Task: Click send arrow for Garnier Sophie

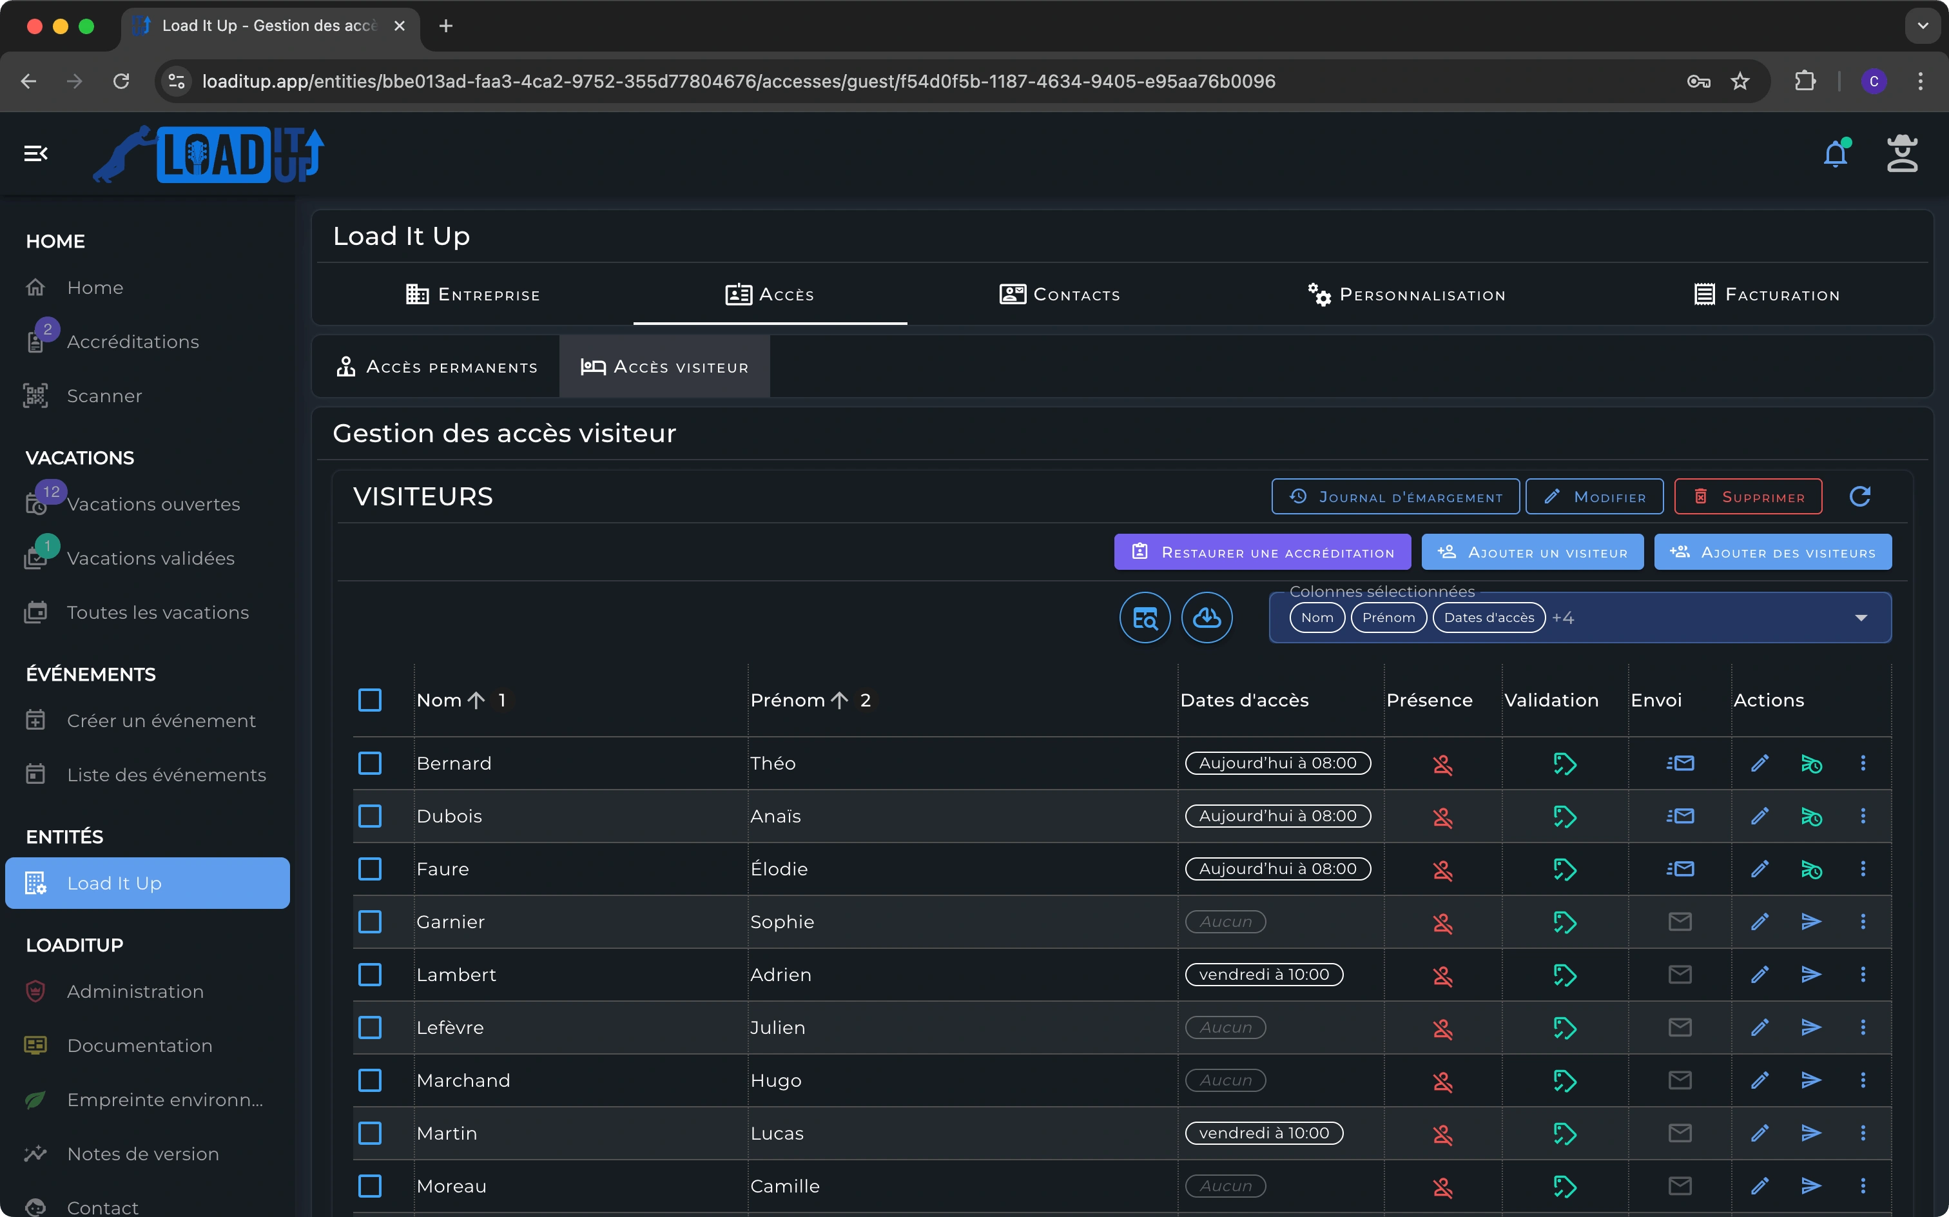Action: click(1810, 922)
